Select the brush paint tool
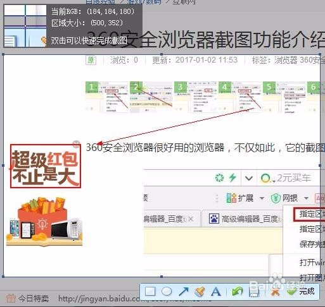 pyautogui.click(x=200, y=292)
